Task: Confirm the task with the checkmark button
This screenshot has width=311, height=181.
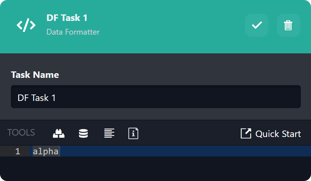Action: coord(257,25)
